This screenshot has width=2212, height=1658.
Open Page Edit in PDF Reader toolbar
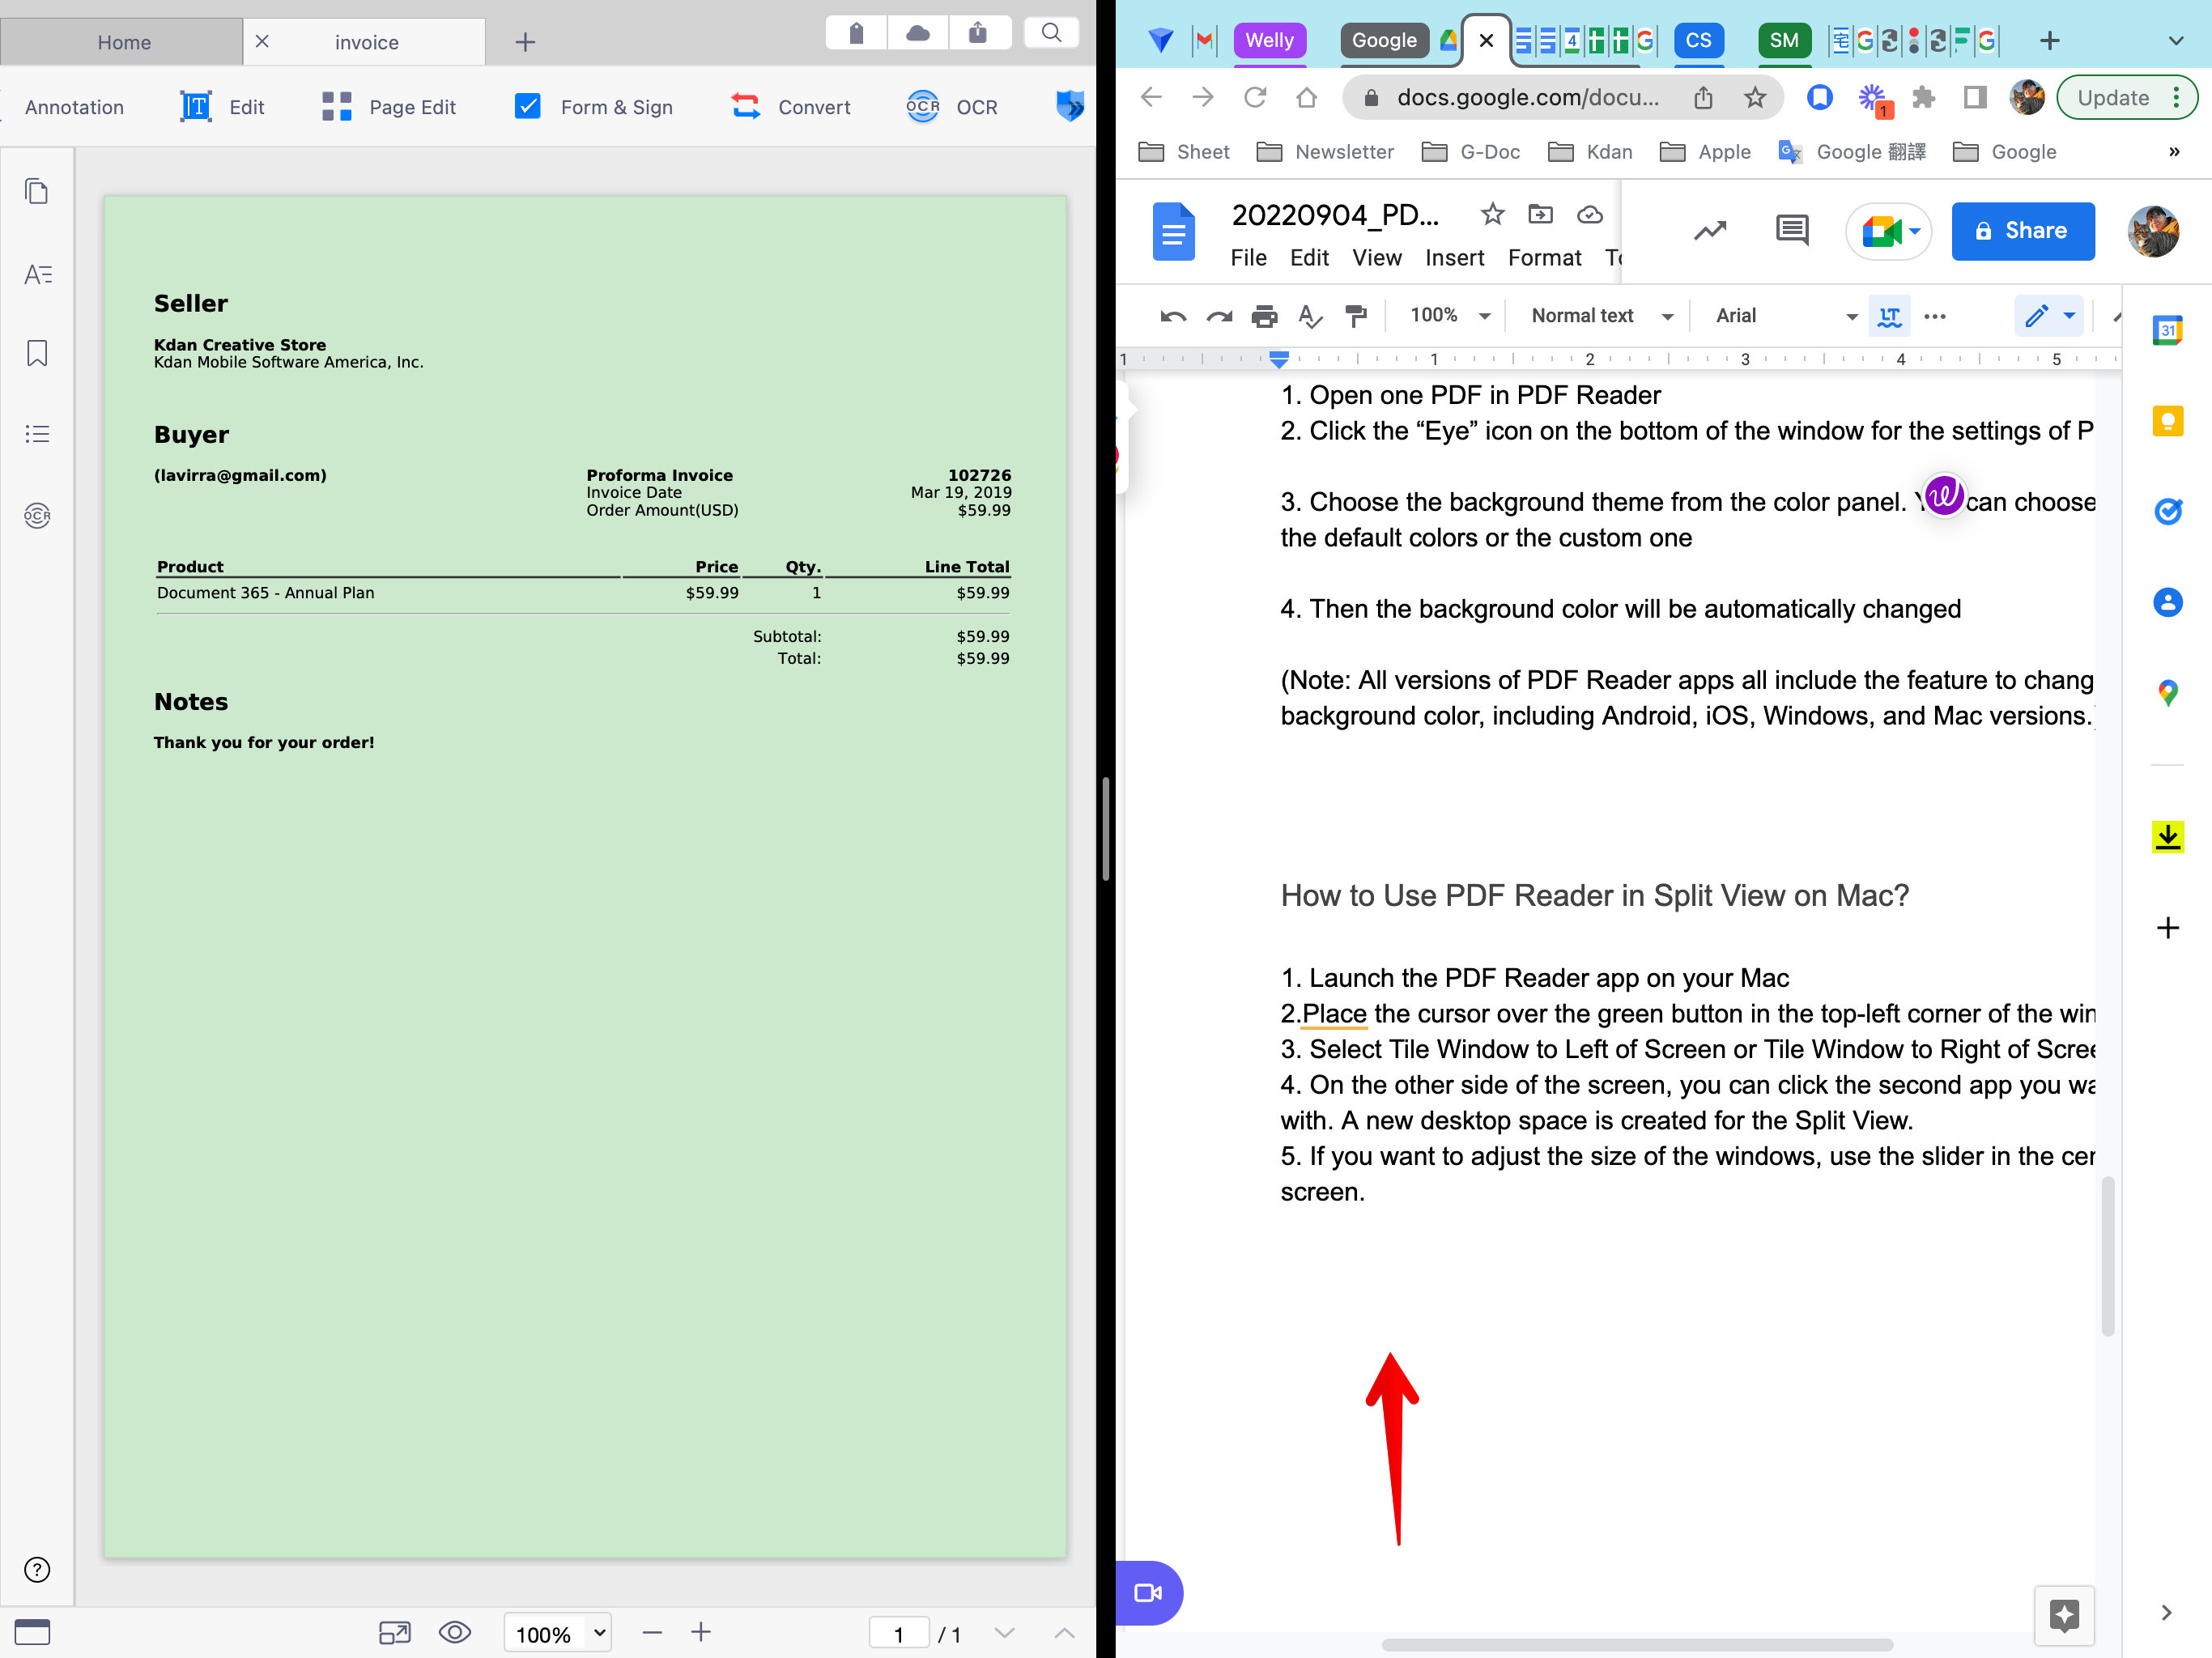pyautogui.click(x=389, y=107)
